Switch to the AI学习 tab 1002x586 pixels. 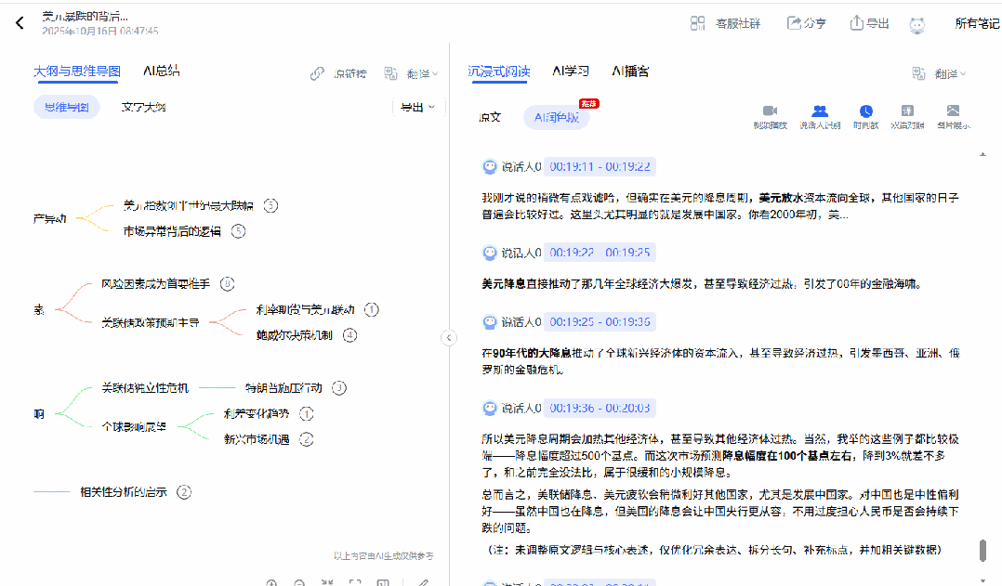point(571,72)
